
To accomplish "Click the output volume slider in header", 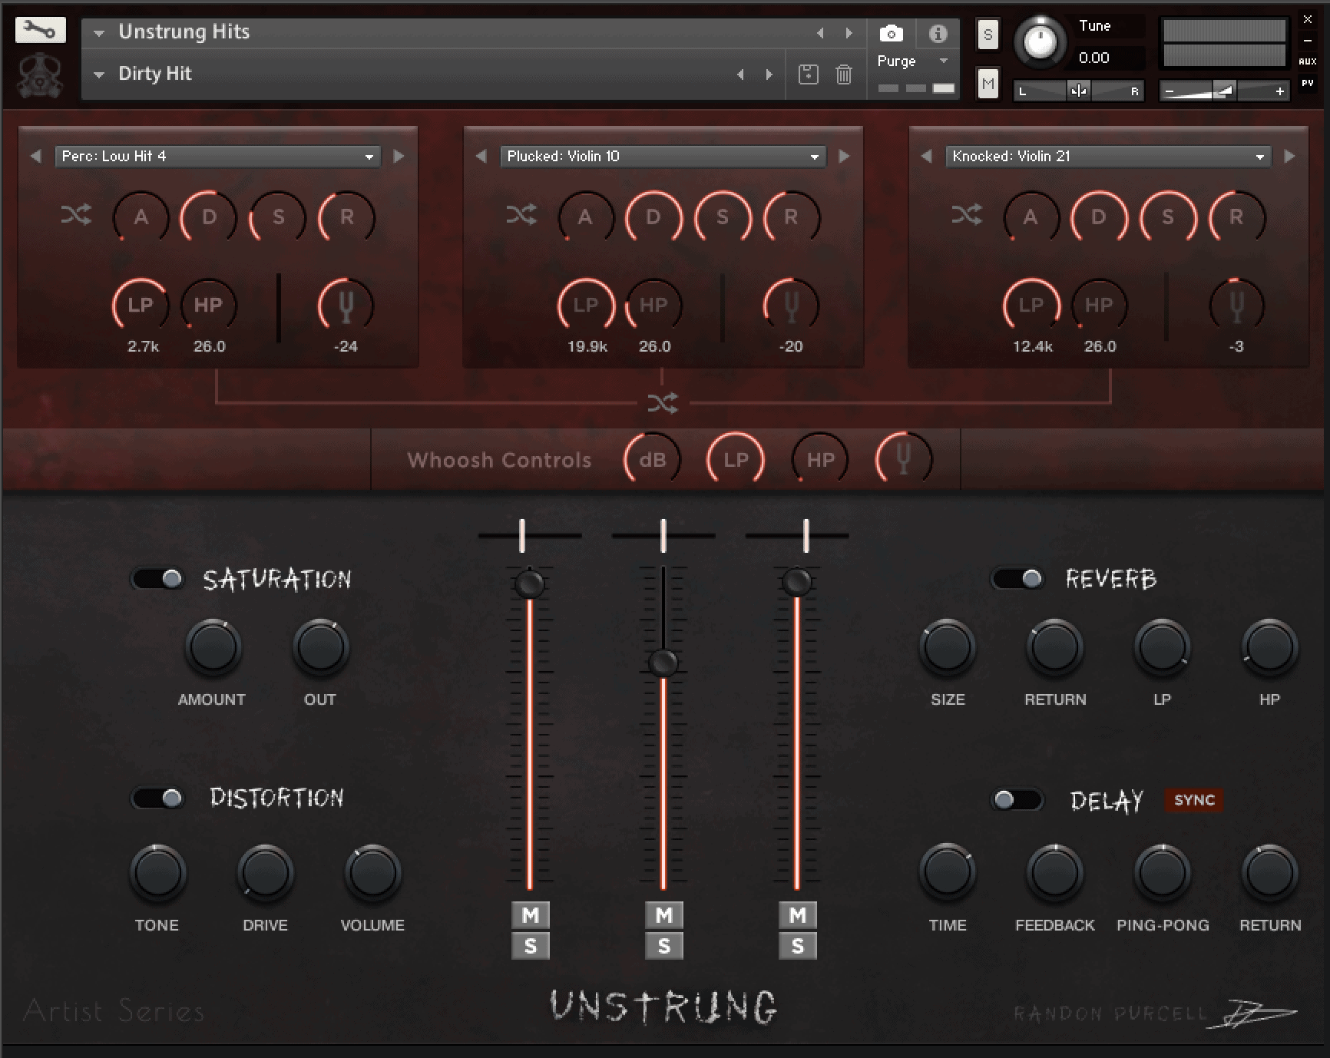I will point(1224,91).
